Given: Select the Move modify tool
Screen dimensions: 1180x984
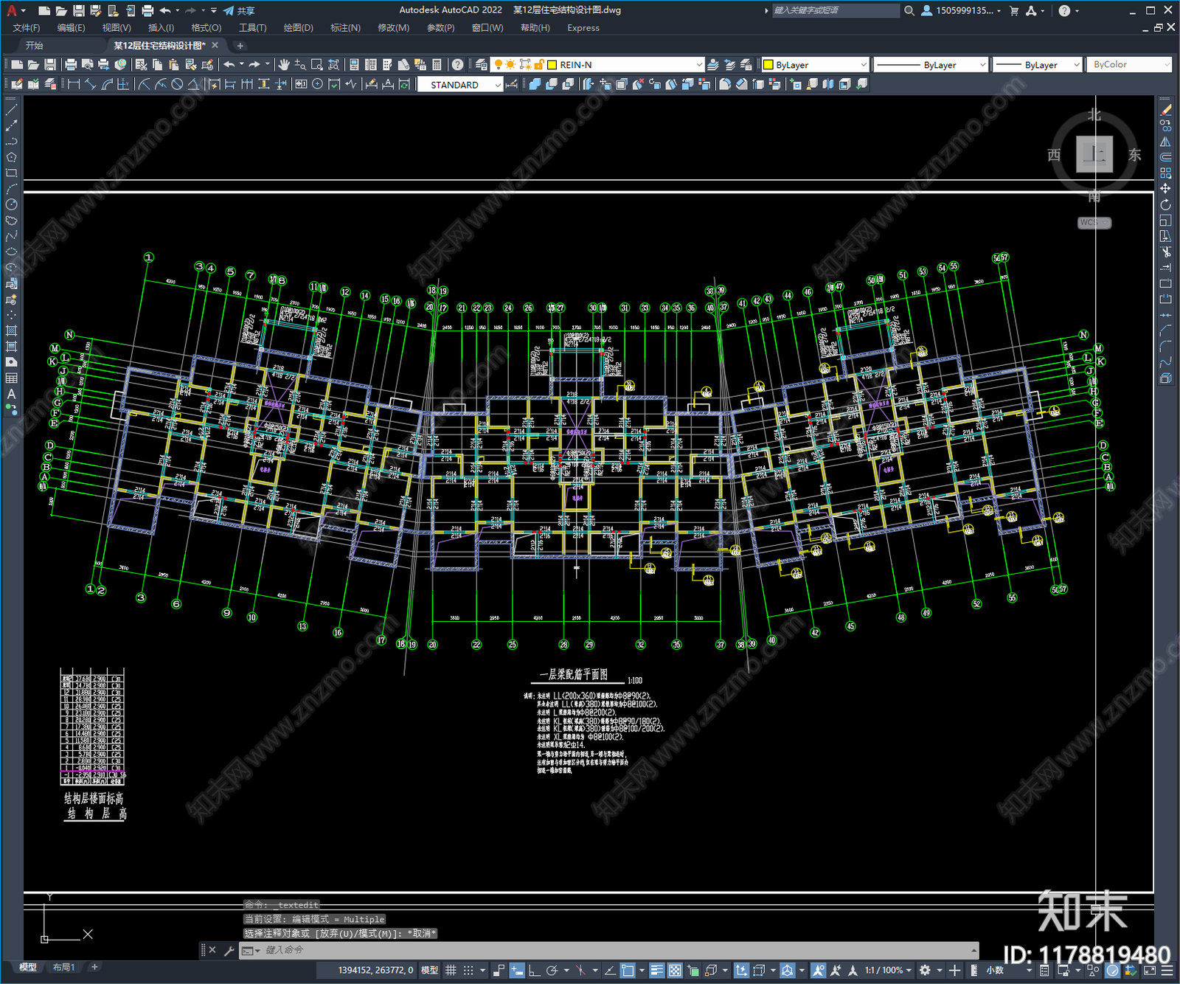Looking at the screenshot, I should (1165, 189).
